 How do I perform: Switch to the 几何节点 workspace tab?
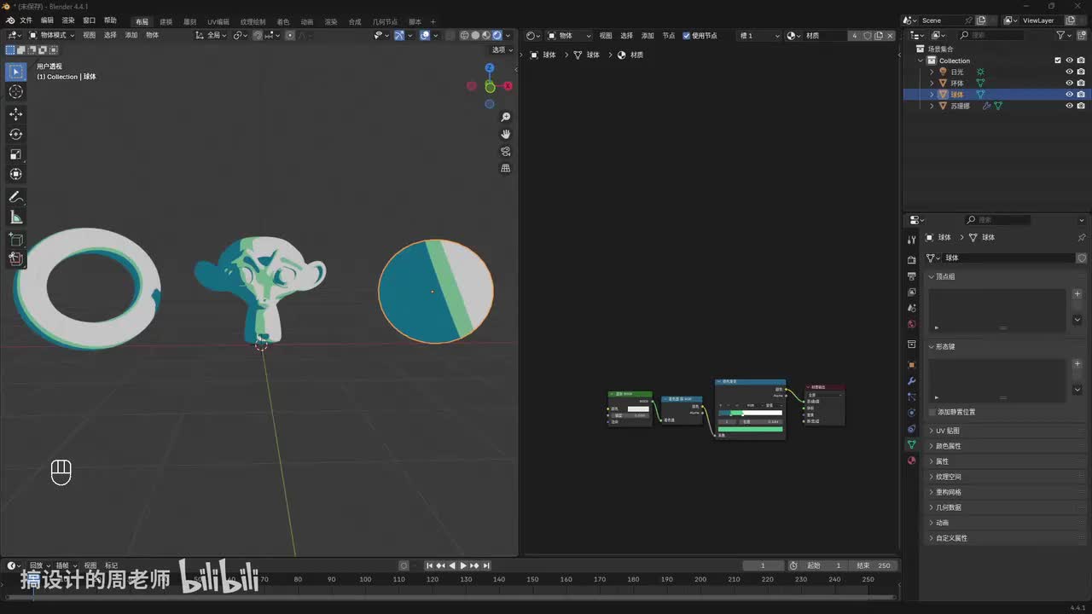click(385, 21)
